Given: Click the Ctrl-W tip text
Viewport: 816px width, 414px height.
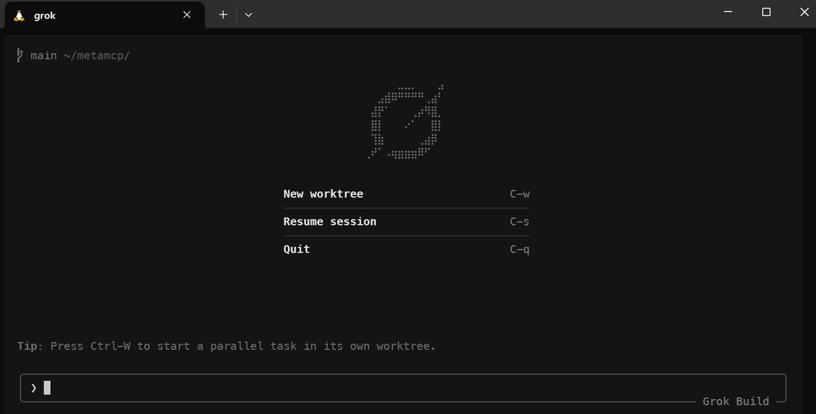Looking at the screenshot, I should point(226,346).
